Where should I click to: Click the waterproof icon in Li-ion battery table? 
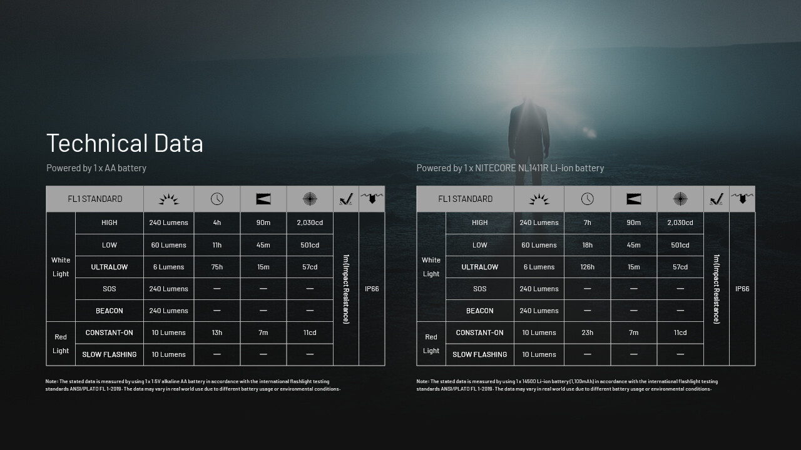coord(742,199)
